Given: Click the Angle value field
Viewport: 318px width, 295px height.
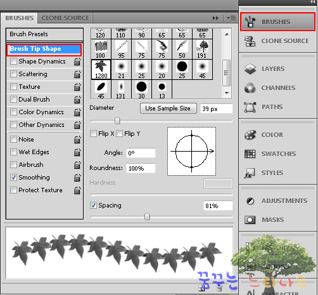Looking at the screenshot, I should (x=141, y=153).
